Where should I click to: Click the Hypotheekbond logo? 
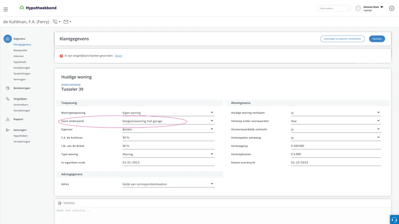pyautogui.click(x=38, y=8)
